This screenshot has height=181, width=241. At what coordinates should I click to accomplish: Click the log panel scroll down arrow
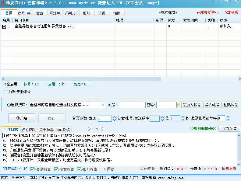[239, 164]
